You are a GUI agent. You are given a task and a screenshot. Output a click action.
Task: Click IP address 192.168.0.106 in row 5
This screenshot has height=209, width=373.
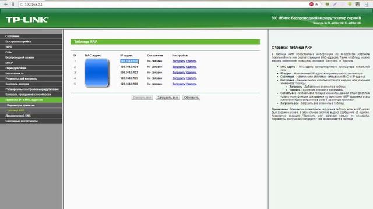[129, 84]
